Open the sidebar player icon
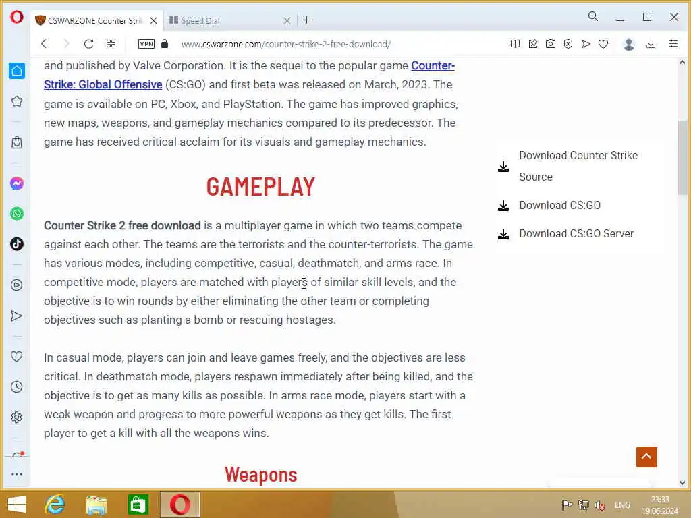Viewport: 691px width, 518px height. point(17,285)
